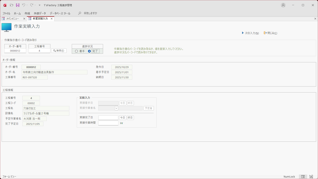Click the 検索 button
The width and height of the screenshot is (318, 179).
click(x=59, y=51)
